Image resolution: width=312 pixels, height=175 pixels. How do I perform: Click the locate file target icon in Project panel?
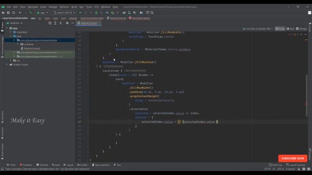coord(50,23)
